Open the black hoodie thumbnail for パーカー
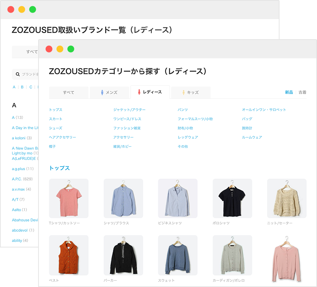Image resolution: width=317 pixels, height=287 pixels. tap(123, 255)
